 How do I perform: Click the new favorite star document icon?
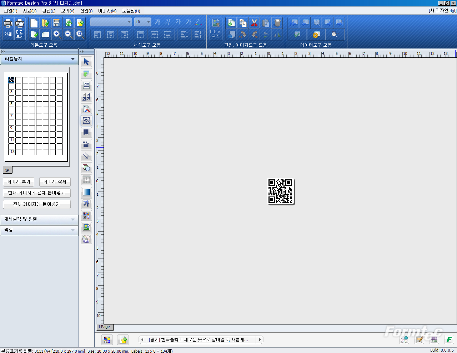pos(80,23)
